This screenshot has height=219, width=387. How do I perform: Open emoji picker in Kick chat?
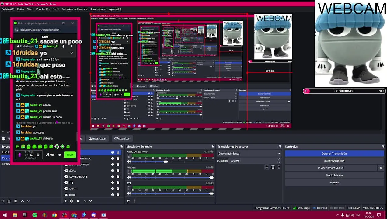click(38, 155)
